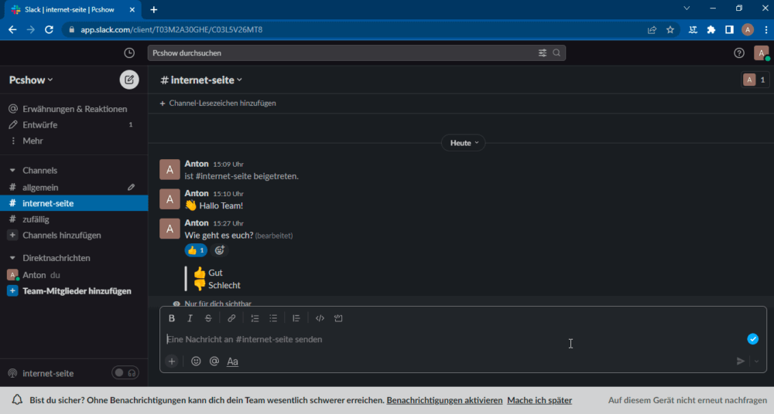774x414 pixels.
Task: Click Channel-Lesezeichen hinzufügen
Action: point(217,103)
